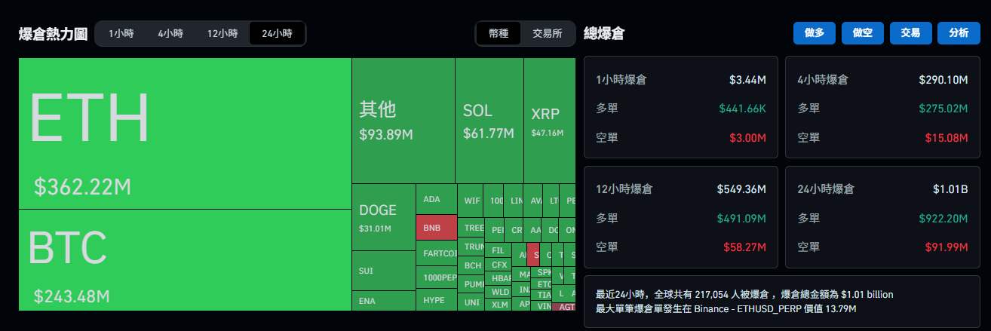
Task: Open the 分析 button
Action: (959, 33)
